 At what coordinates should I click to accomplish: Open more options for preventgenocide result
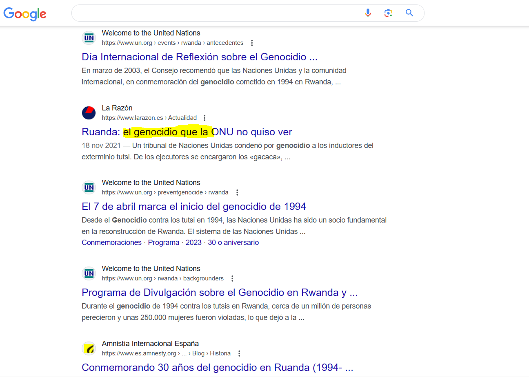pos(237,192)
